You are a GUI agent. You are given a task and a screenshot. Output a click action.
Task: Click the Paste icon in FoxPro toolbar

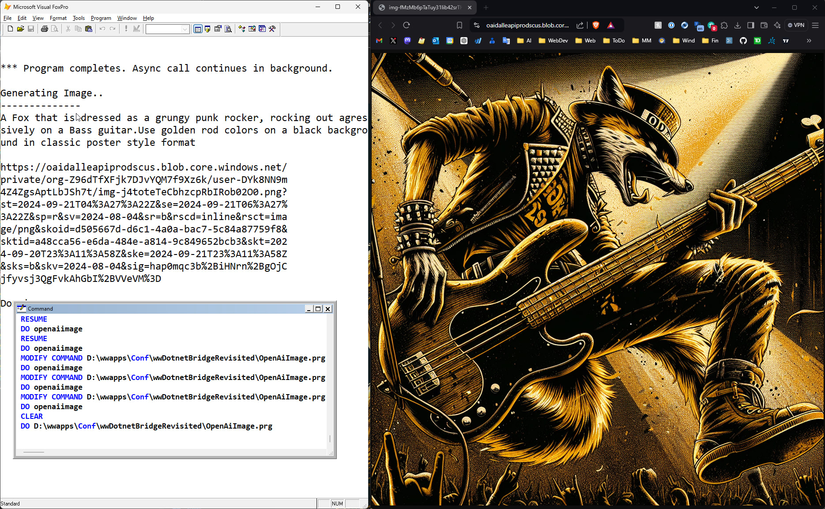pyautogui.click(x=89, y=29)
